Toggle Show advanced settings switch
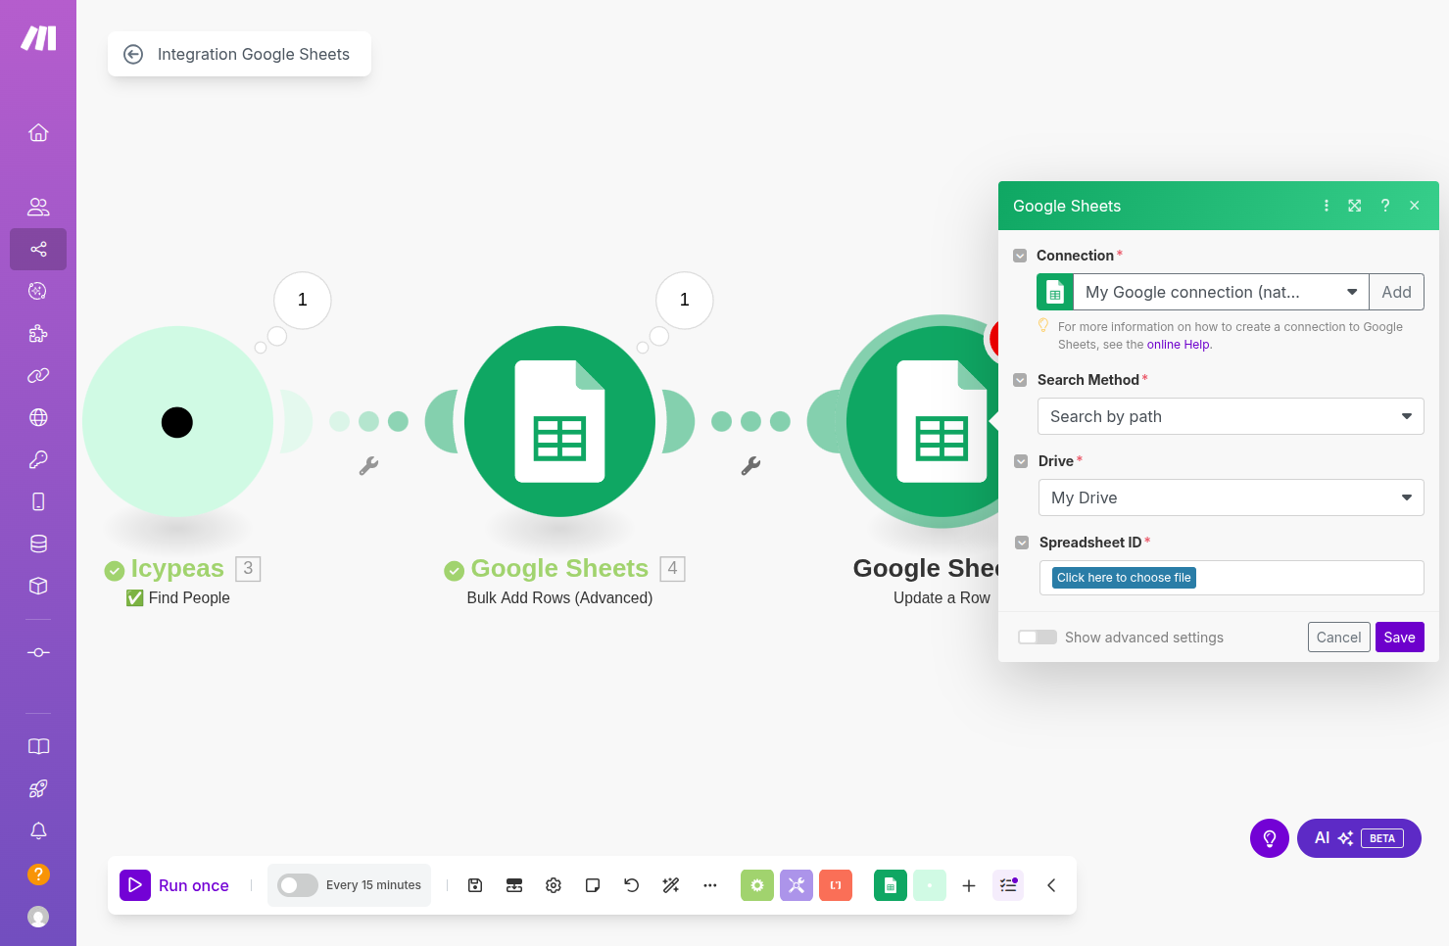This screenshot has height=946, width=1449. [x=1038, y=638]
